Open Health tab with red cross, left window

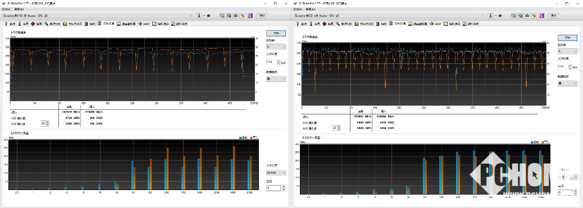click(37, 24)
